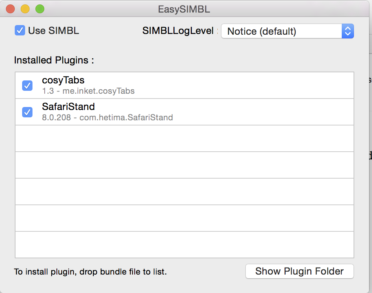Click the SIMBLLogLevel label
The image size is (372, 293).
tap(178, 31)
